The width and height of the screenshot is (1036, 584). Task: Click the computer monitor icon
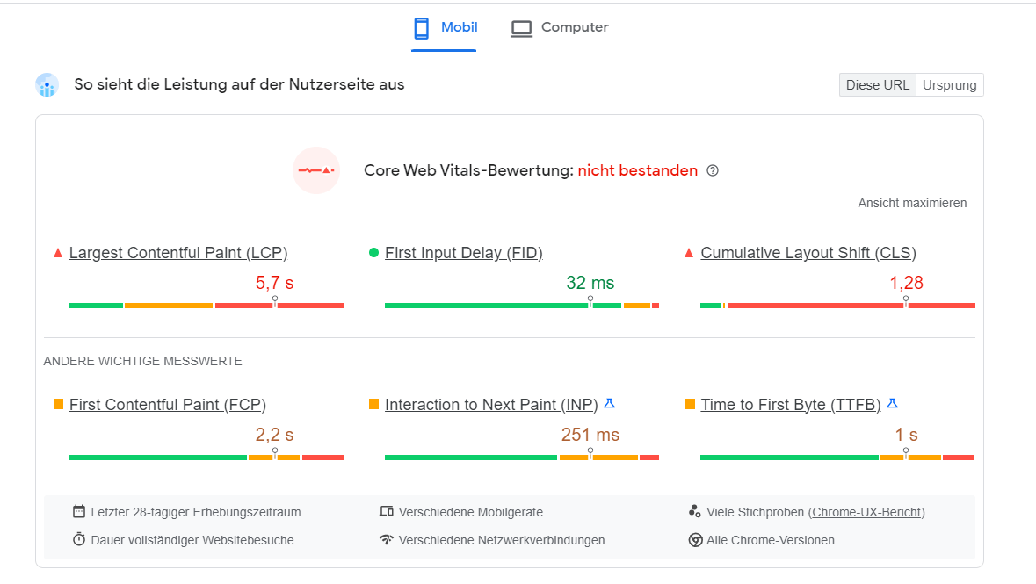click(x=521, y=28)
